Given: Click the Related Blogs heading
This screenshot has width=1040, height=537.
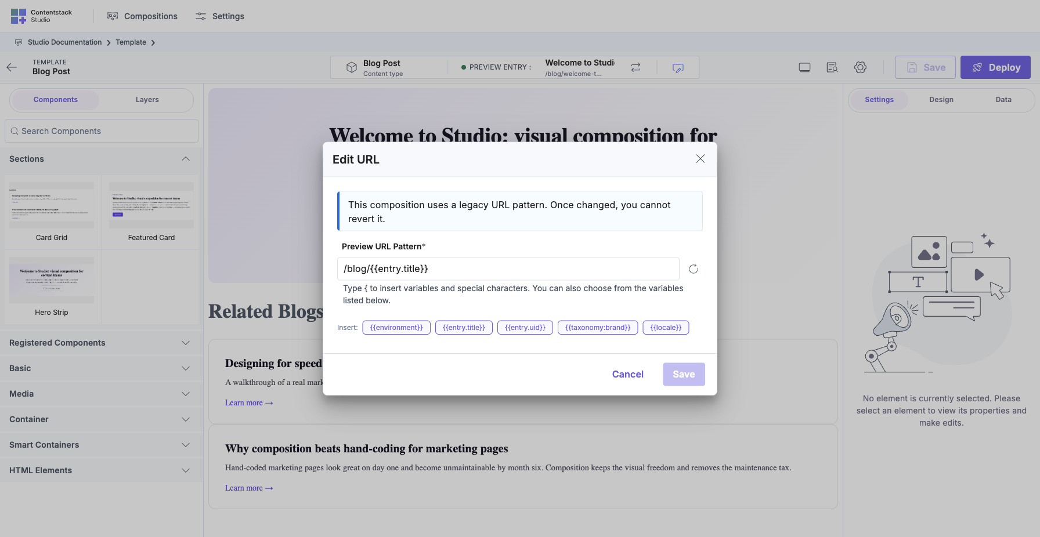Looking at the screenshot, I should point(265,311).
